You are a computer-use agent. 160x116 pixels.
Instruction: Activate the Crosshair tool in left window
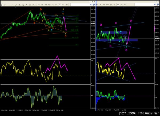pos(5,5)
